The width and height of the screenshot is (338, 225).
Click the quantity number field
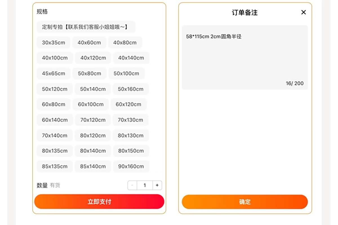[145, 185]
